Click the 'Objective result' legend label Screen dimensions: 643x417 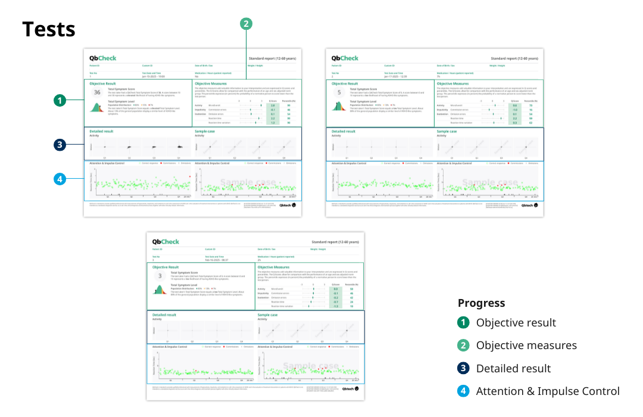516,322
